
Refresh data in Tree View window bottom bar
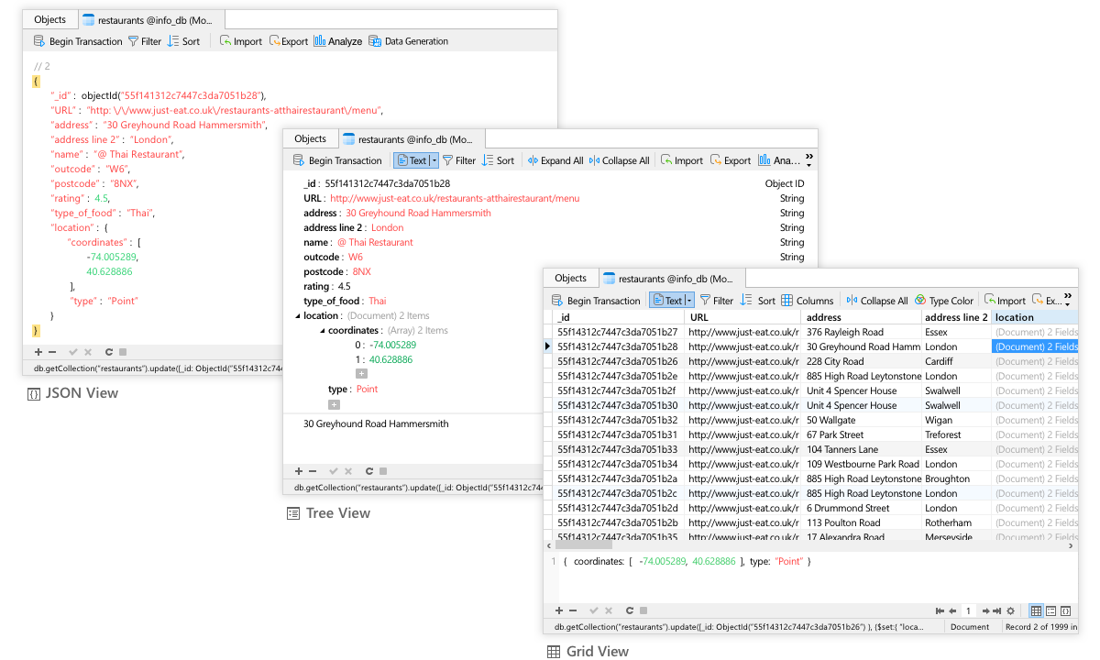pyautogui.click(x=368, y=471)
